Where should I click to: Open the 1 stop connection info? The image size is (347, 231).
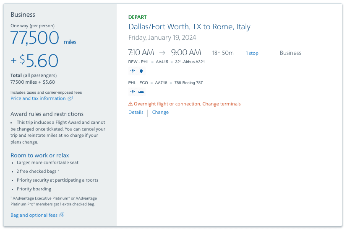click(252, 53)
